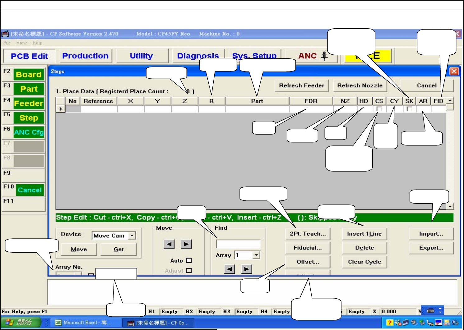The image size is (464, 330).
Task: Switch to the Production tab
Action: (86, 56)
